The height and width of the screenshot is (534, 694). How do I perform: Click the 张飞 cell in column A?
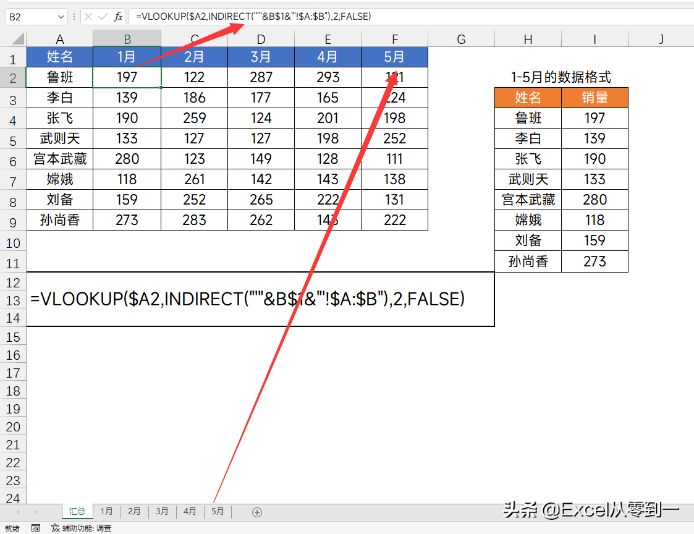pyautogui.click(x=60, y=118)
